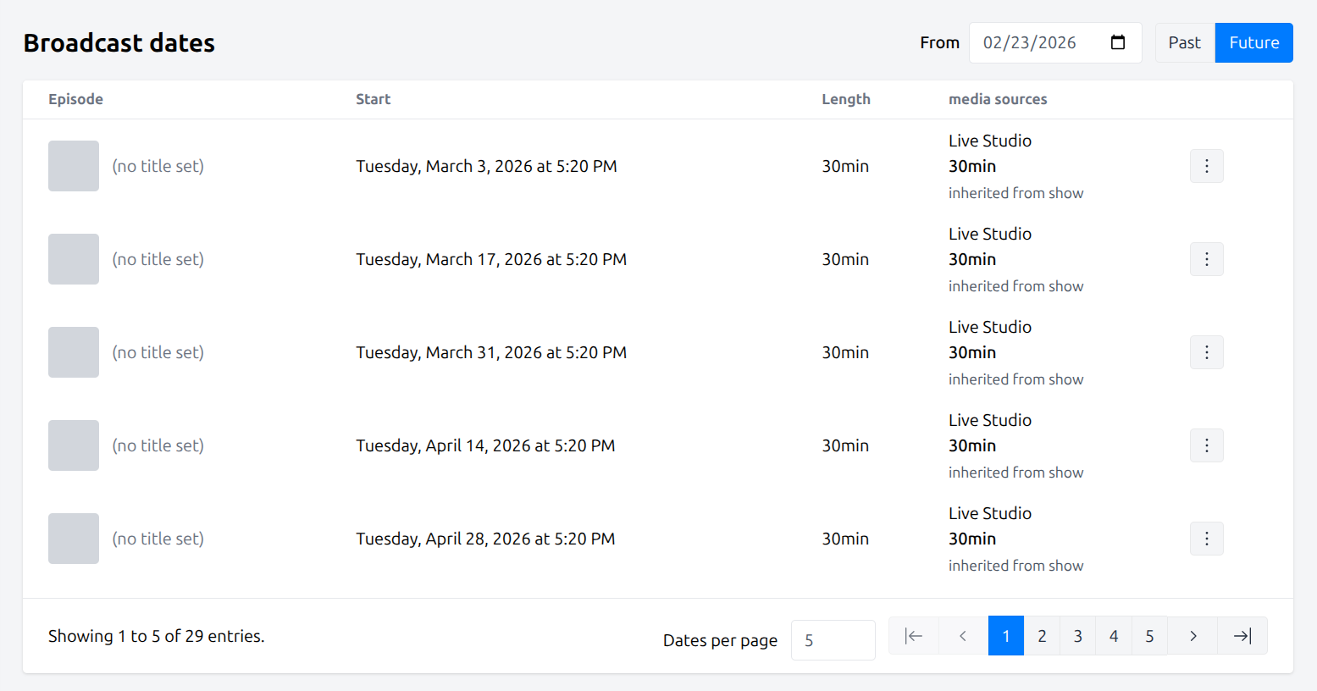1317x691 pixels.
Task: Click "Live Studio" in March 17 row
Action: [x=990, y=234]
